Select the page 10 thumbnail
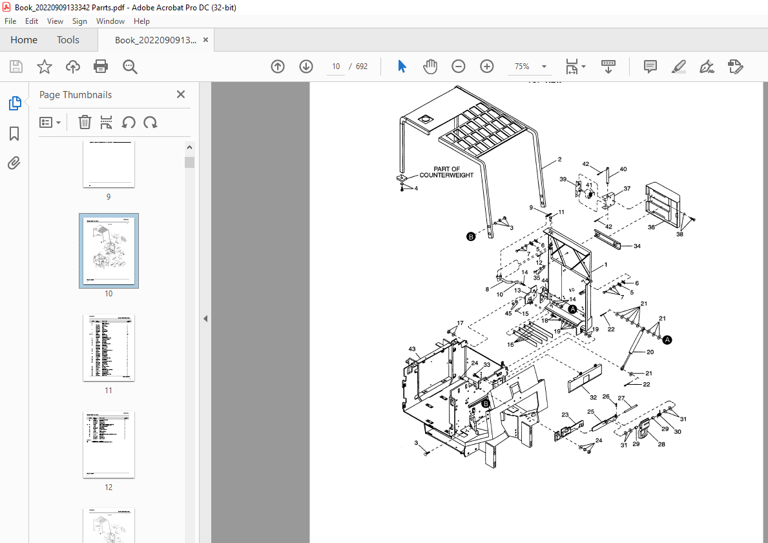 pos(109,251)
